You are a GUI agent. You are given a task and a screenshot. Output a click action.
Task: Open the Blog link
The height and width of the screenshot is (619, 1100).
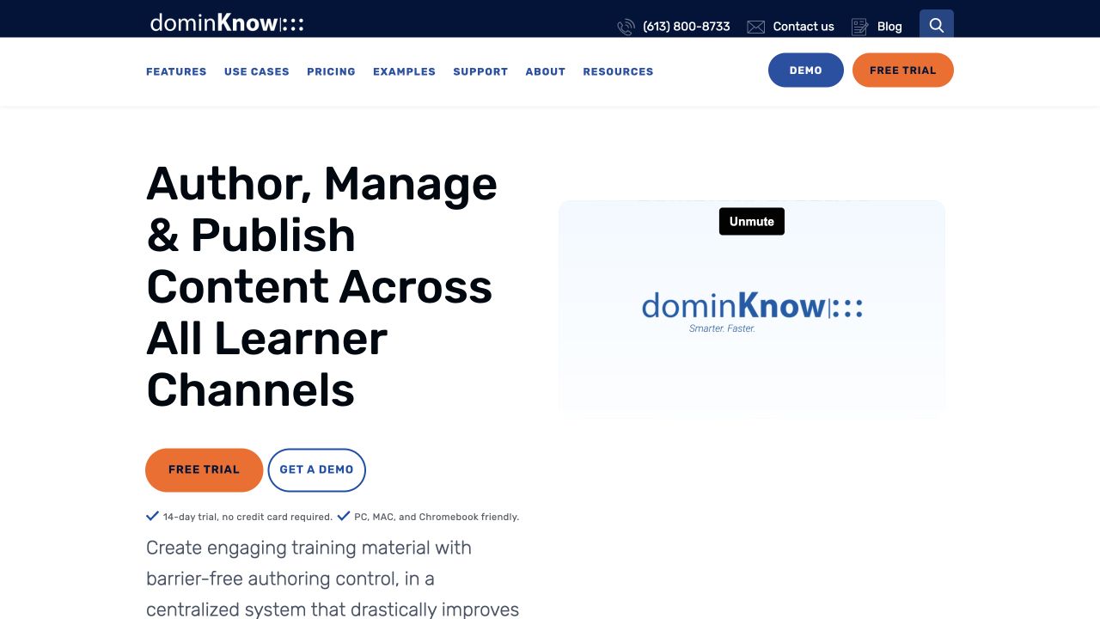[x=889, y=27]
